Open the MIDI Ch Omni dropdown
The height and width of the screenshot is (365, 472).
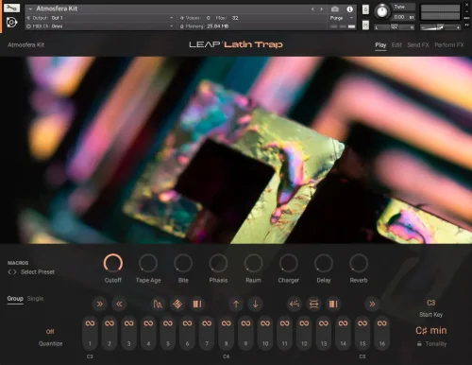[100, 26]
